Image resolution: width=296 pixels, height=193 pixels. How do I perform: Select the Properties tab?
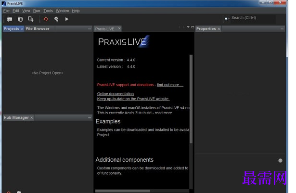point(206,29)
